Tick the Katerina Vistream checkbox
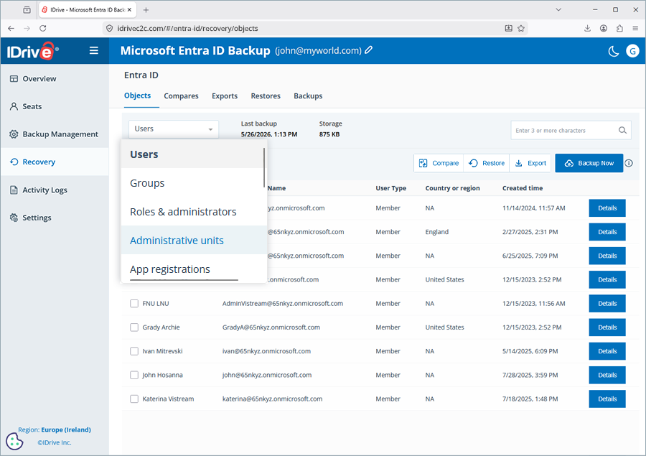646x456 pixels. click(x=134, y=399)
